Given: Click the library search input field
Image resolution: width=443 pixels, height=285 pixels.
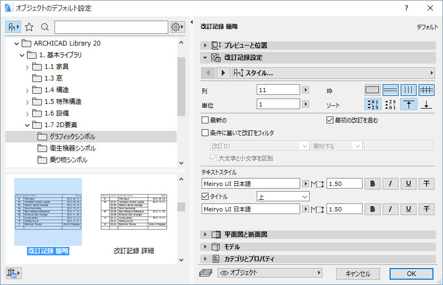Looking at the screenshot, I should coord(111,27).
